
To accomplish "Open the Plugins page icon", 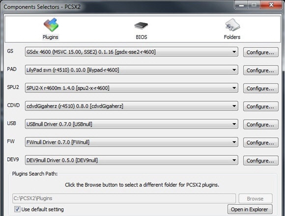I will click(51, 25).
